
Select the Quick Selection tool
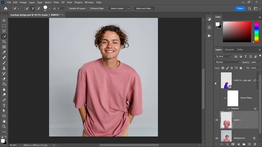[4, 36]
